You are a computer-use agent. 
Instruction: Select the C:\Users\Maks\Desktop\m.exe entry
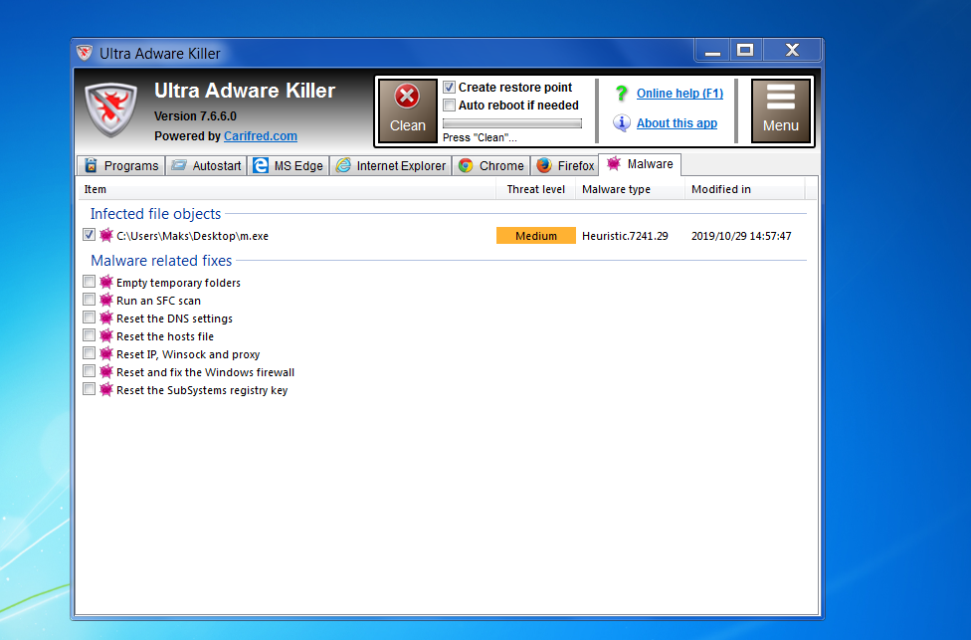pyautogui.click(x=193, y=236)
